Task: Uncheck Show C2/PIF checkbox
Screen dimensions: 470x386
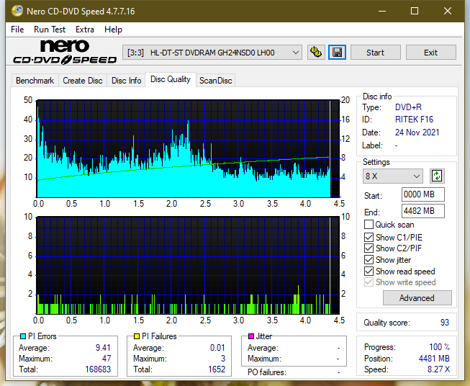Action: (369, 248)
